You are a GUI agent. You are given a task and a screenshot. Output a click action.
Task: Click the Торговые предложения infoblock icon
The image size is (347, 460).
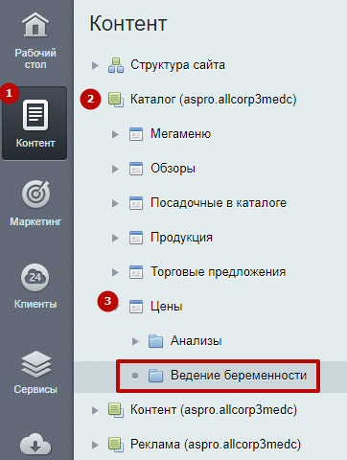coord(136,272)
